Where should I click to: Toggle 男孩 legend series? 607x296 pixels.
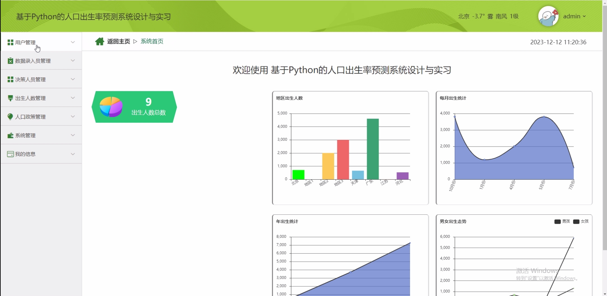tap(562, 221)
